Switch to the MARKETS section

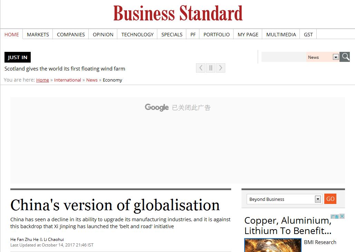point(38,35)
